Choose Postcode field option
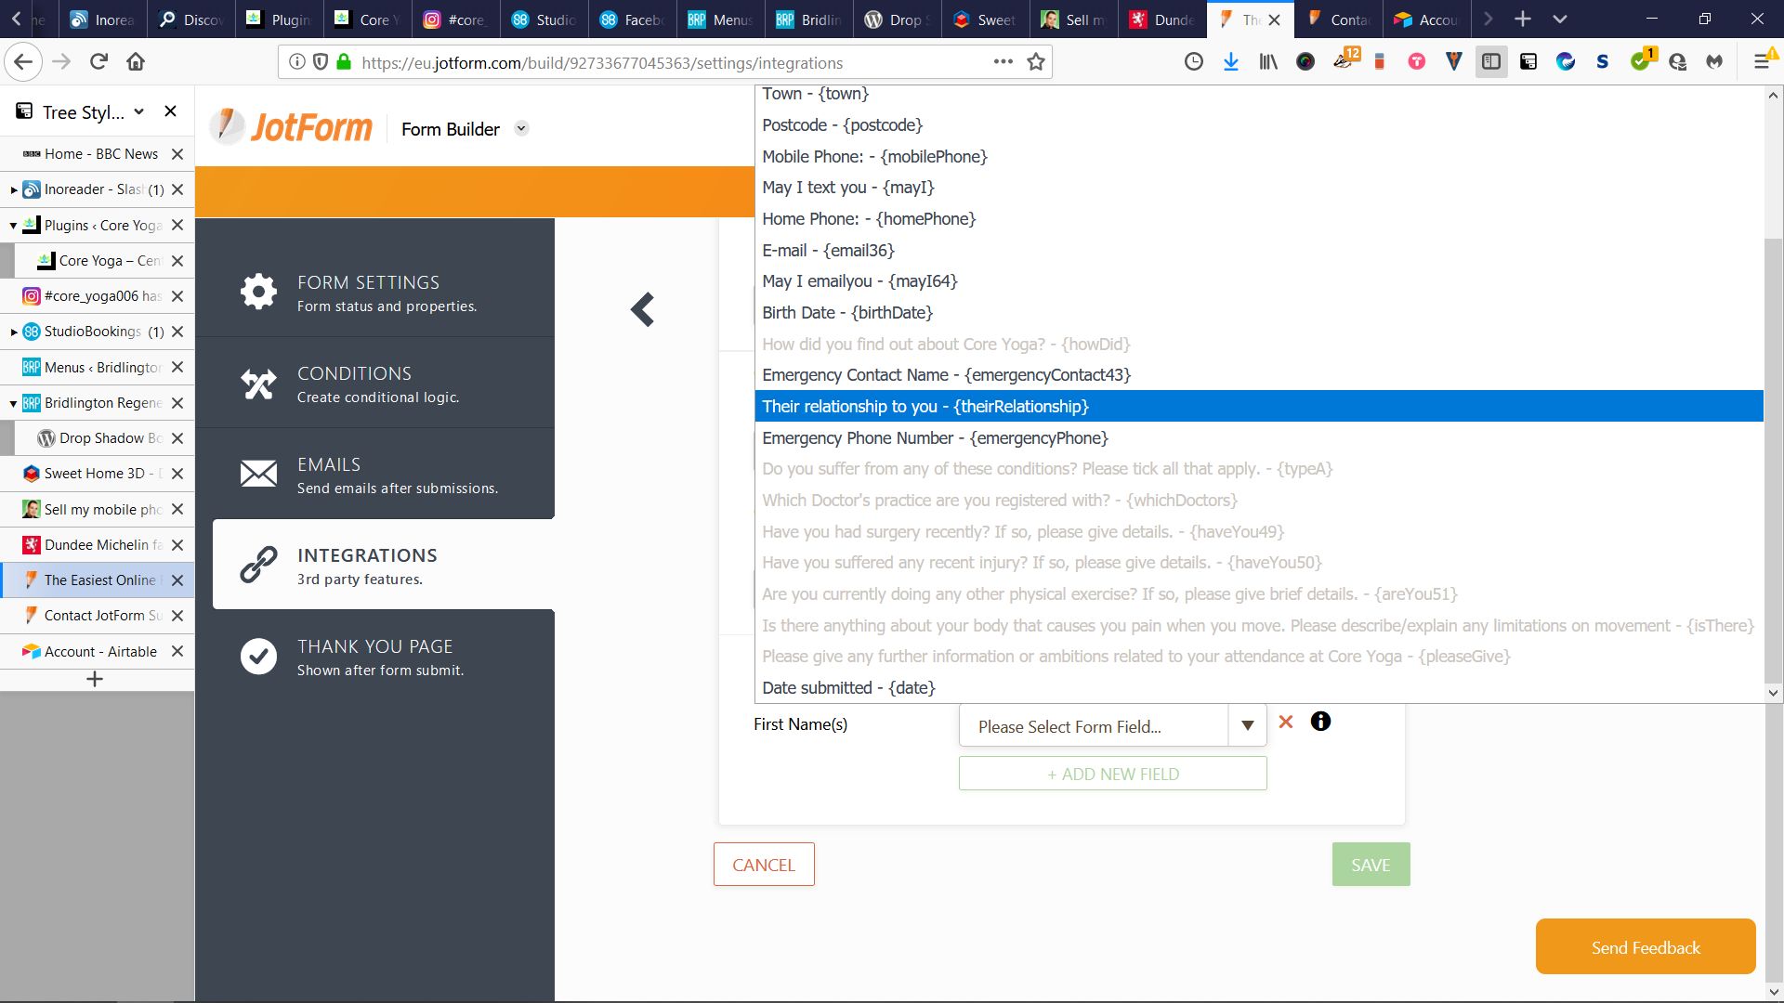The width and height of the screenshot is (1784, 1003). [x=1259, y=124]
